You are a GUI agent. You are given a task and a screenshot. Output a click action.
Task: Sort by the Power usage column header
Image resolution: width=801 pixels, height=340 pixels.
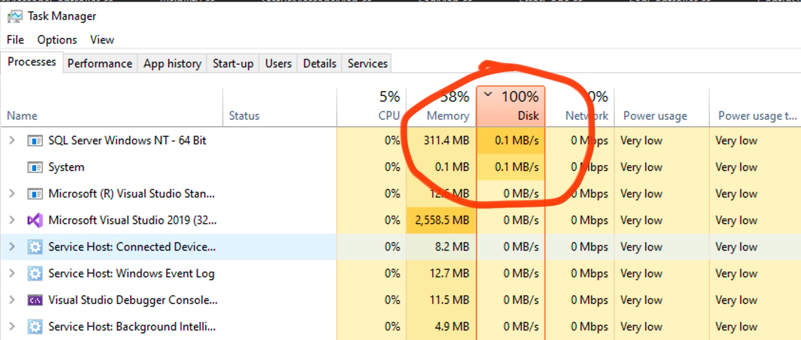(662, 107)
